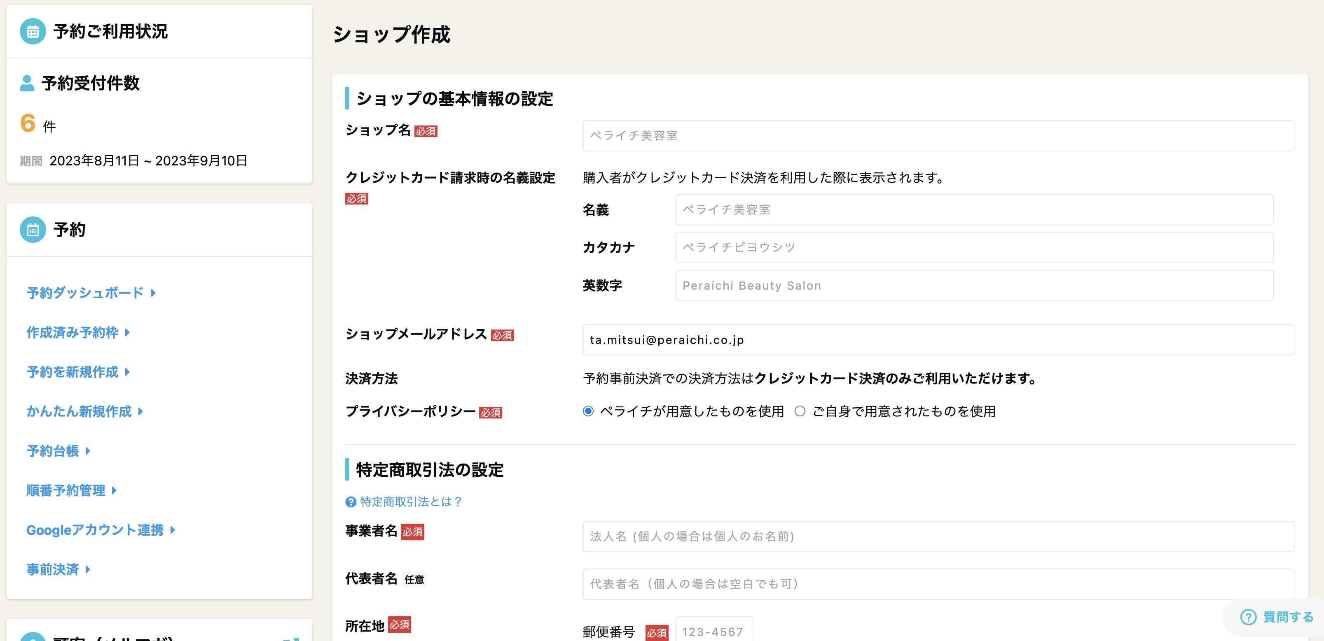Click the 決済方法 label

pyautogui.click(x=371, y=379)
